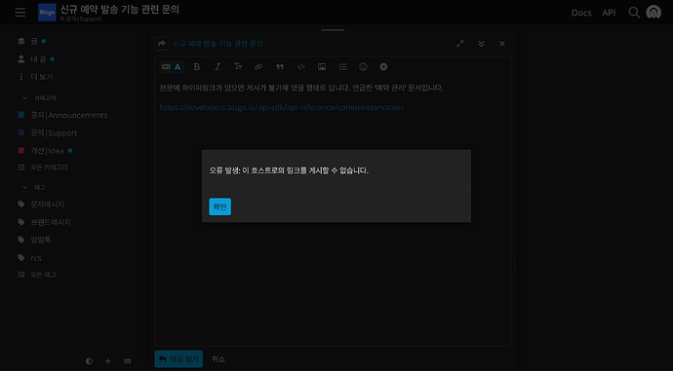The height and width of the screenshot is (371, 673).
Task: Toggle the dark/light theme icon in sidebar footer
Action: tap(89, 361)
